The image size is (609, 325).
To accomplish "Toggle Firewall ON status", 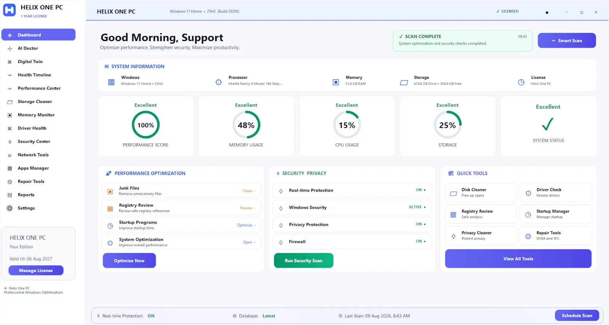I will coord(421,241).
